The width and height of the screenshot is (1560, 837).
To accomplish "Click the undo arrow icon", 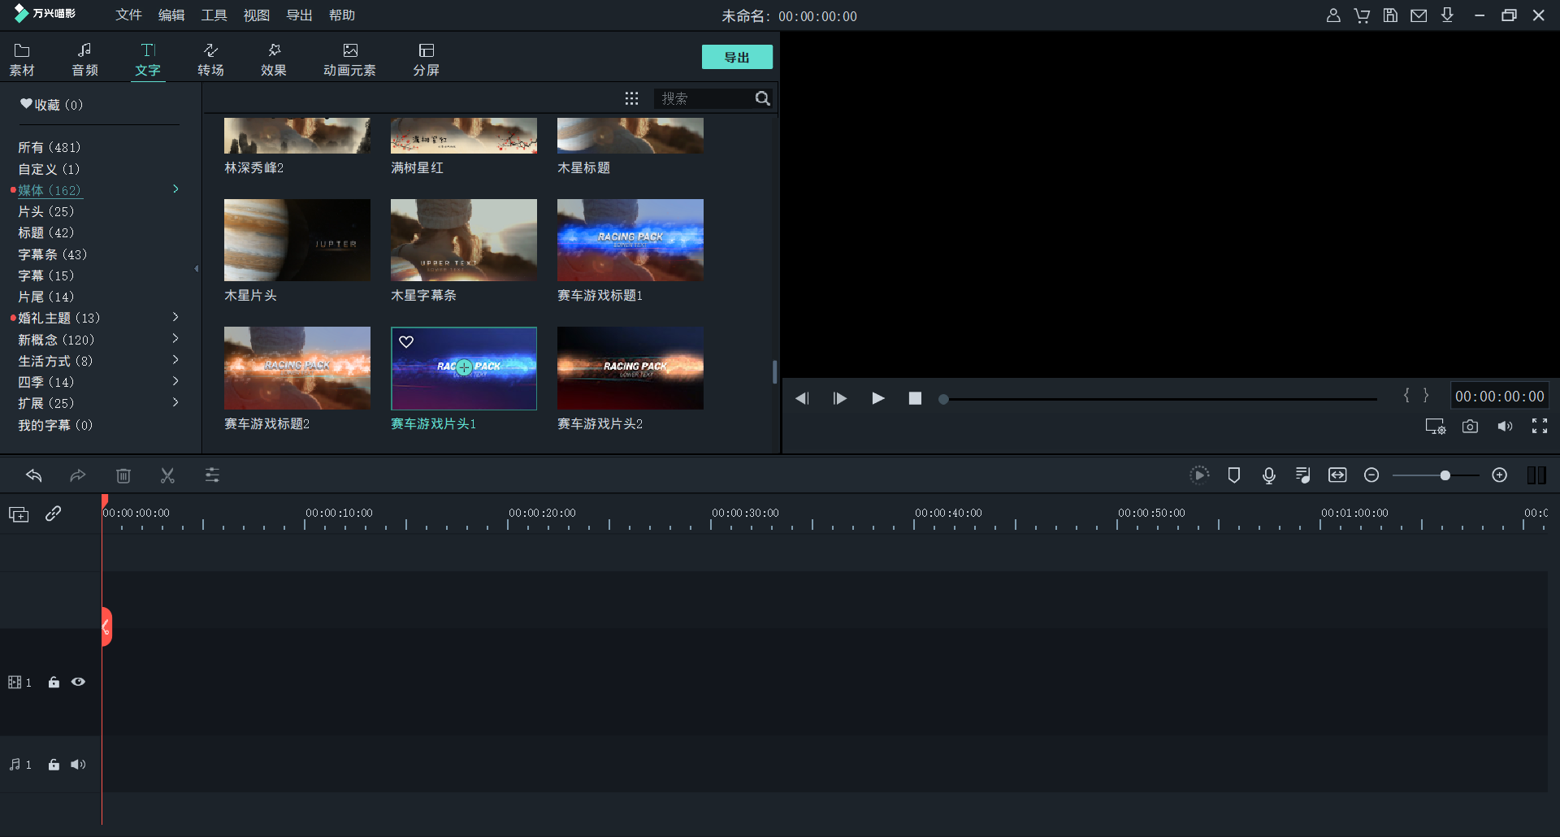I will click(34, 475).
